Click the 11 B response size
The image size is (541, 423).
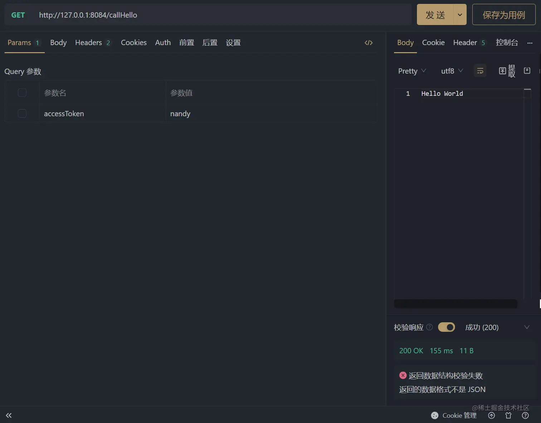pos(467,351)
